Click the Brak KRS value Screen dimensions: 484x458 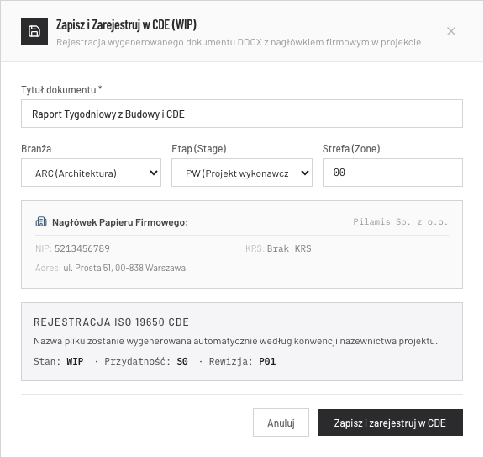289,248
